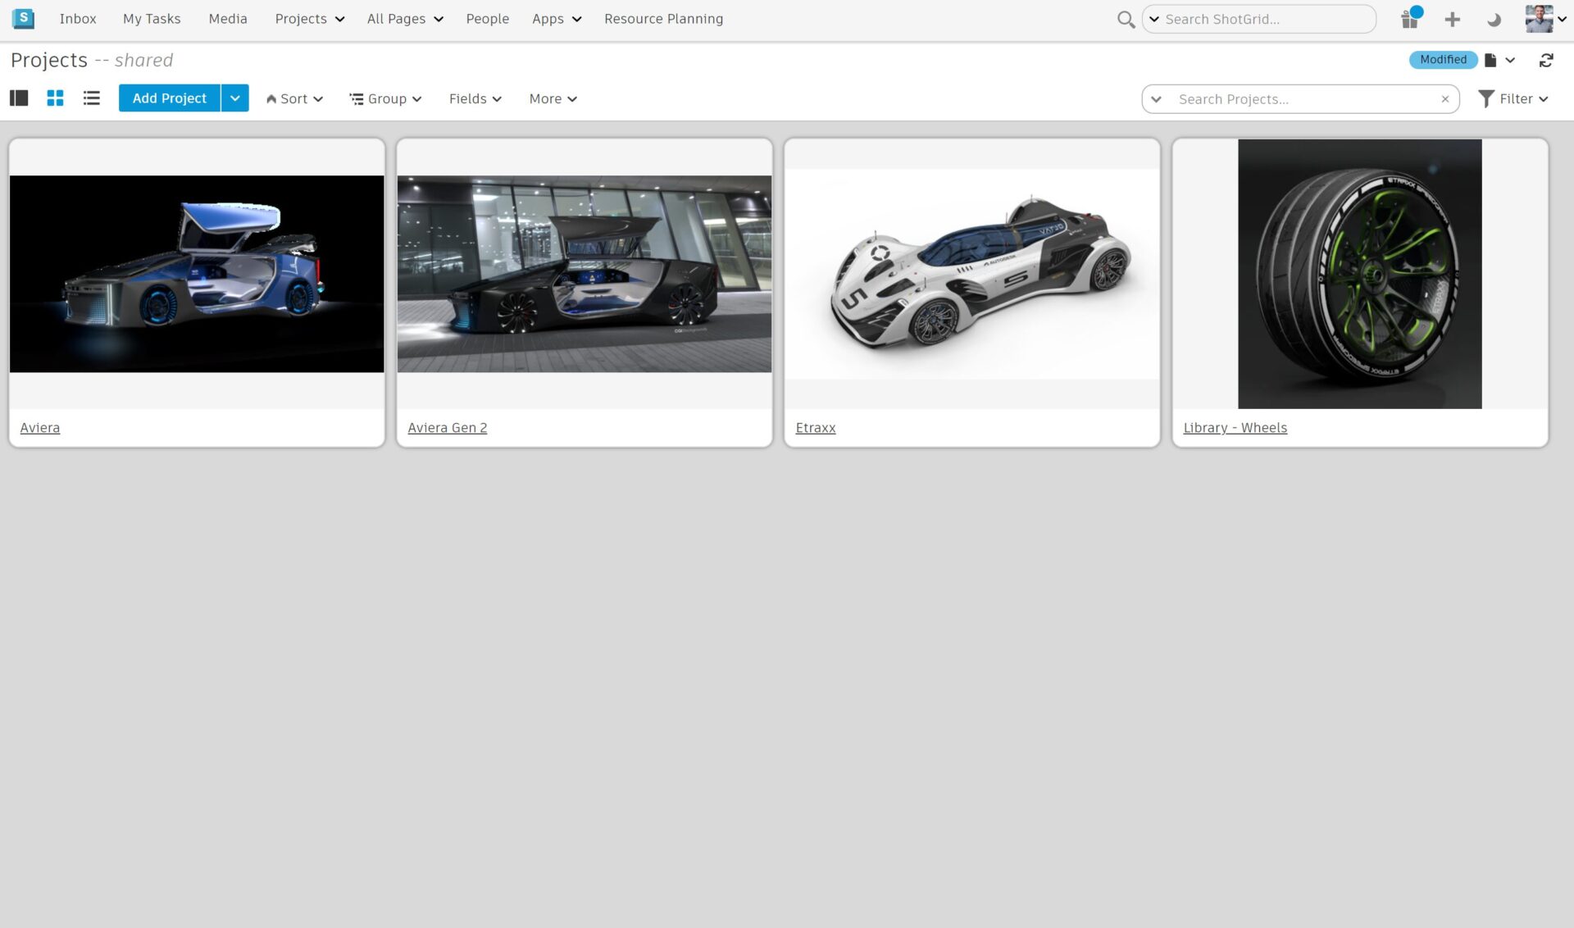Toggle the dark mode moon icon

(1494, 20)
